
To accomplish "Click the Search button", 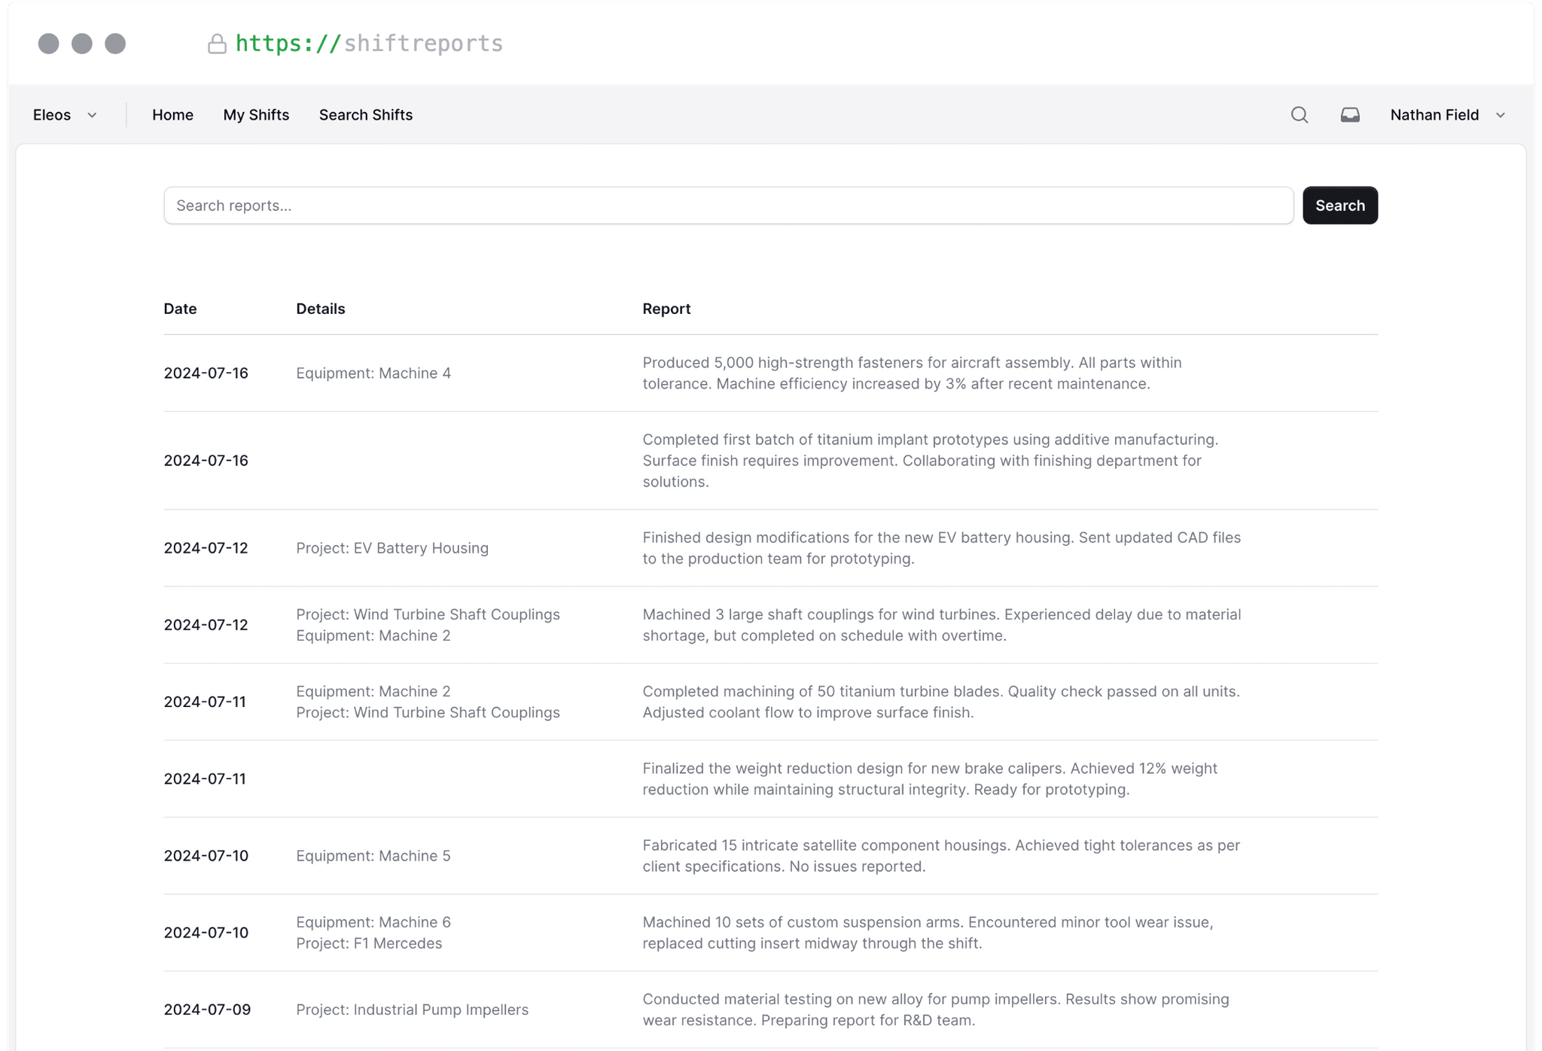I will [1339, 205].
